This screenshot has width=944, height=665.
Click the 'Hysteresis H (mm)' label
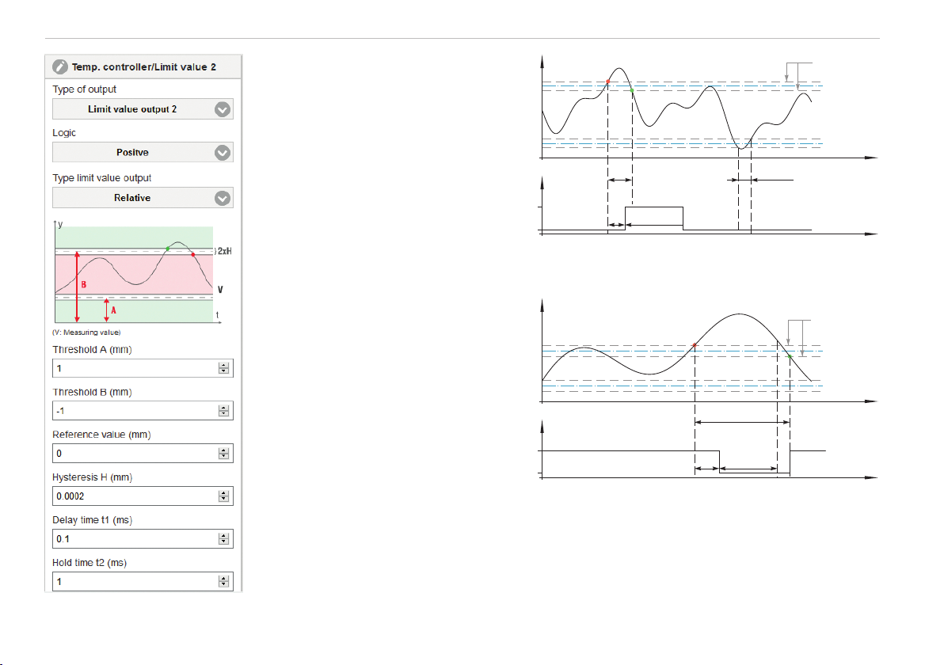pos(92,477)
